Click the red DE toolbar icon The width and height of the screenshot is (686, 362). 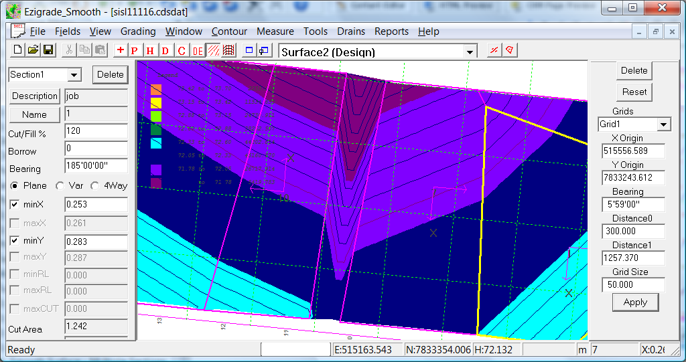[x=198, y=51]
